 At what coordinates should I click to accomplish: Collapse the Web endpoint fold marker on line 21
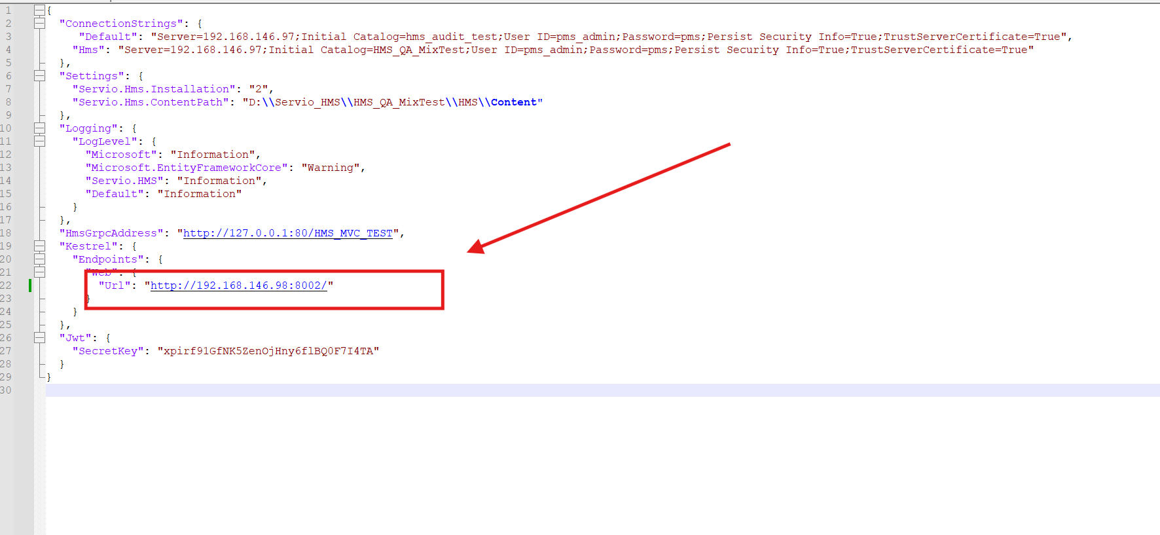pyautogui.click(x=39, y=272)
